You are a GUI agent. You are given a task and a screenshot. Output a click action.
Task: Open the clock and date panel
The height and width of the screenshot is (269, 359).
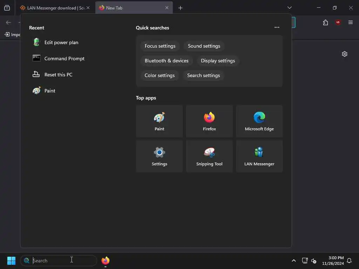(333, 261)
